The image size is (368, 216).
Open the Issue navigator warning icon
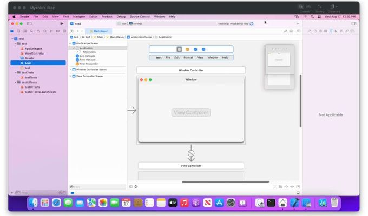(x=38, y=31)
